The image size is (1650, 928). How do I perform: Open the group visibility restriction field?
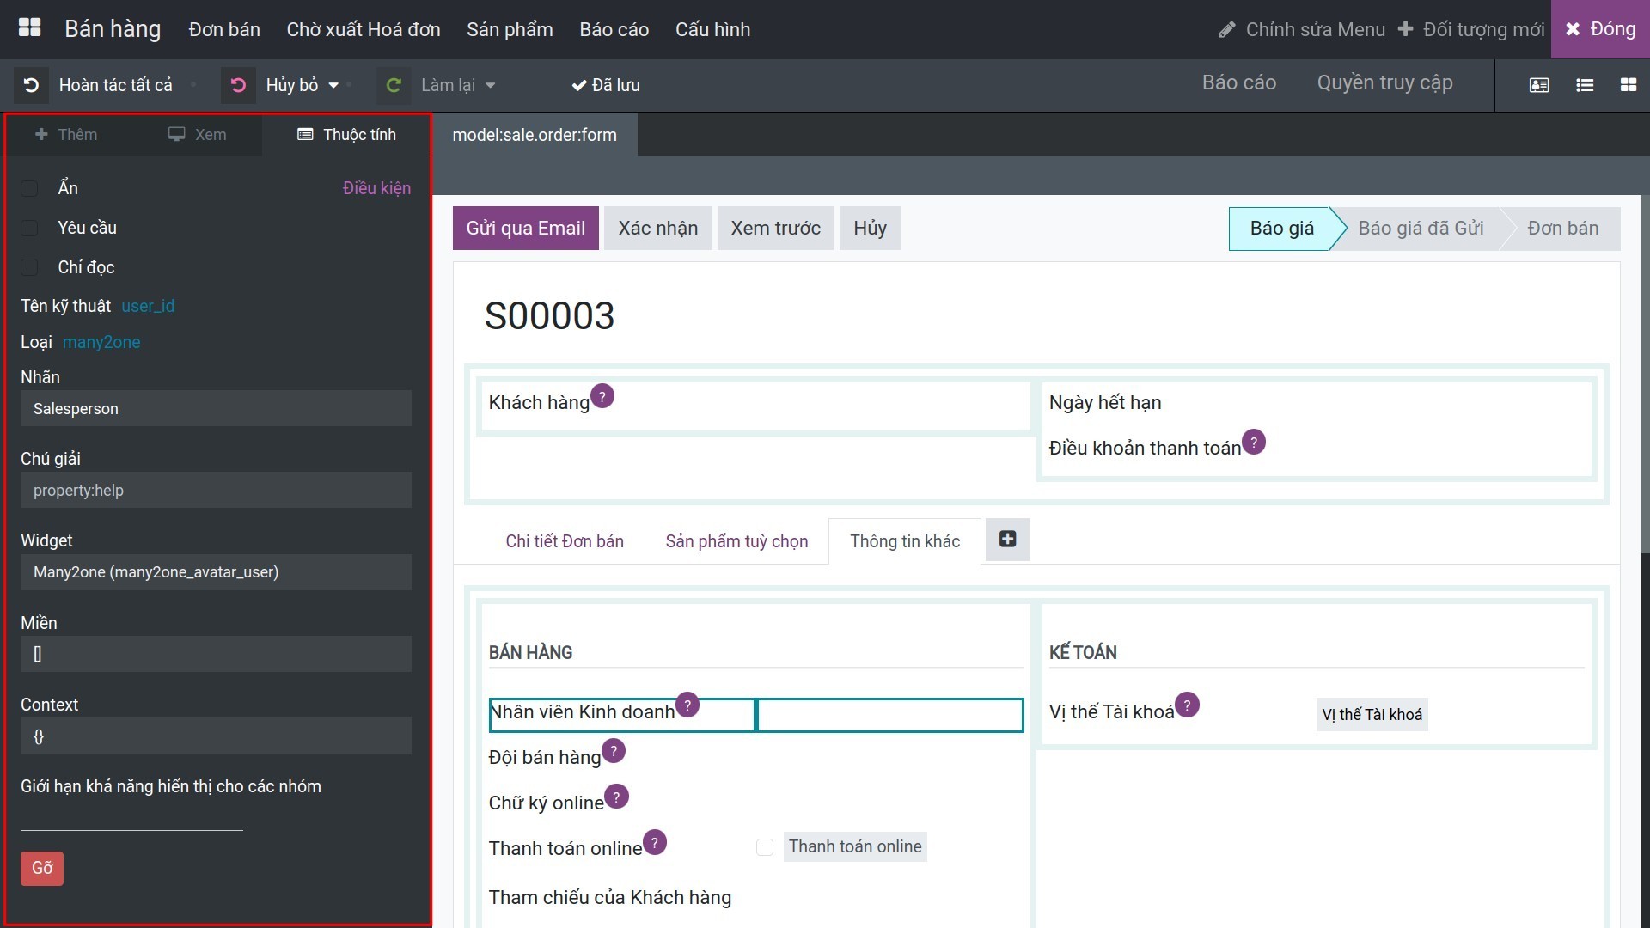click(131, 817)
